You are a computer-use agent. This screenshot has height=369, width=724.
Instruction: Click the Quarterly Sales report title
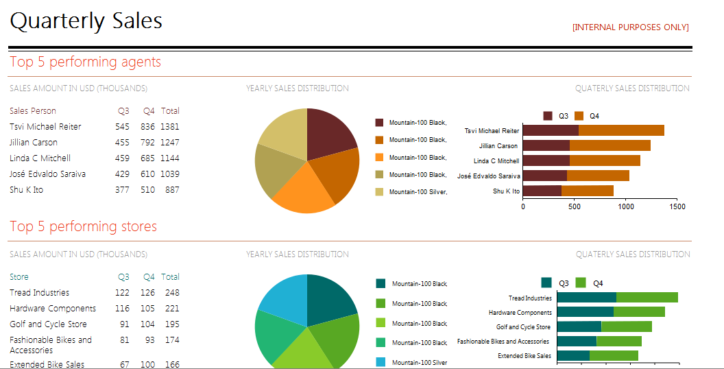click(x=86, y=22)
